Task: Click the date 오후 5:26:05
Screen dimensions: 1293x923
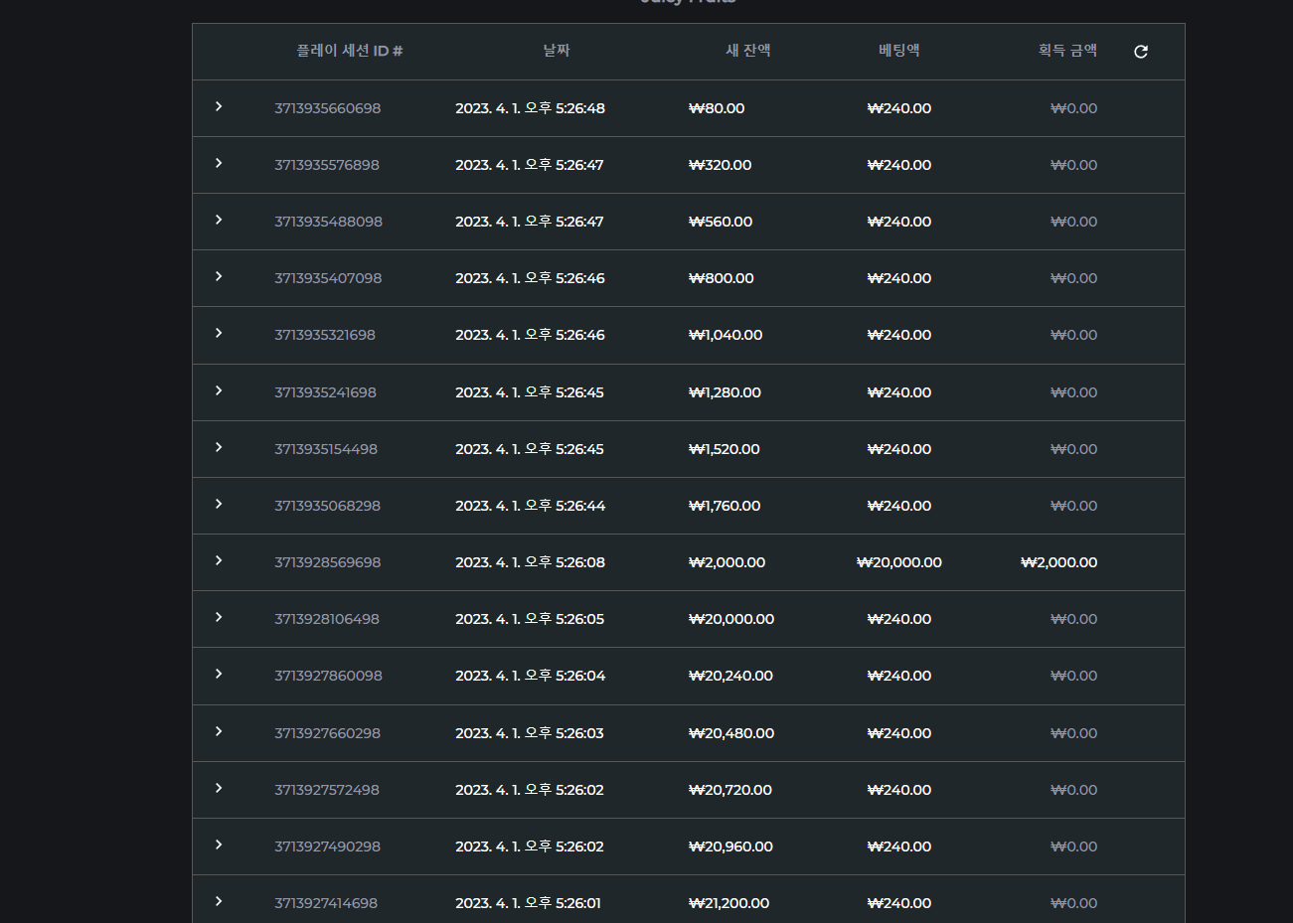Action: 530,619
